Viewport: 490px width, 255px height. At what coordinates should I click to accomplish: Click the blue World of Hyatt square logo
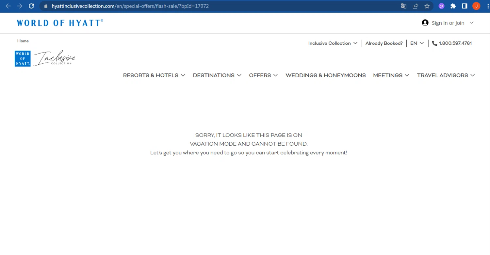click(x=23, y=58)
